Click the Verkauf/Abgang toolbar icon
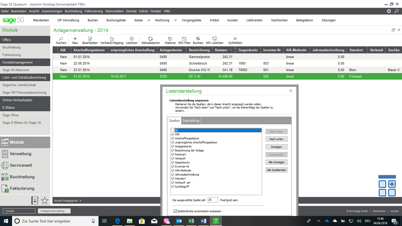402x226 pixels. coord(112,39)
